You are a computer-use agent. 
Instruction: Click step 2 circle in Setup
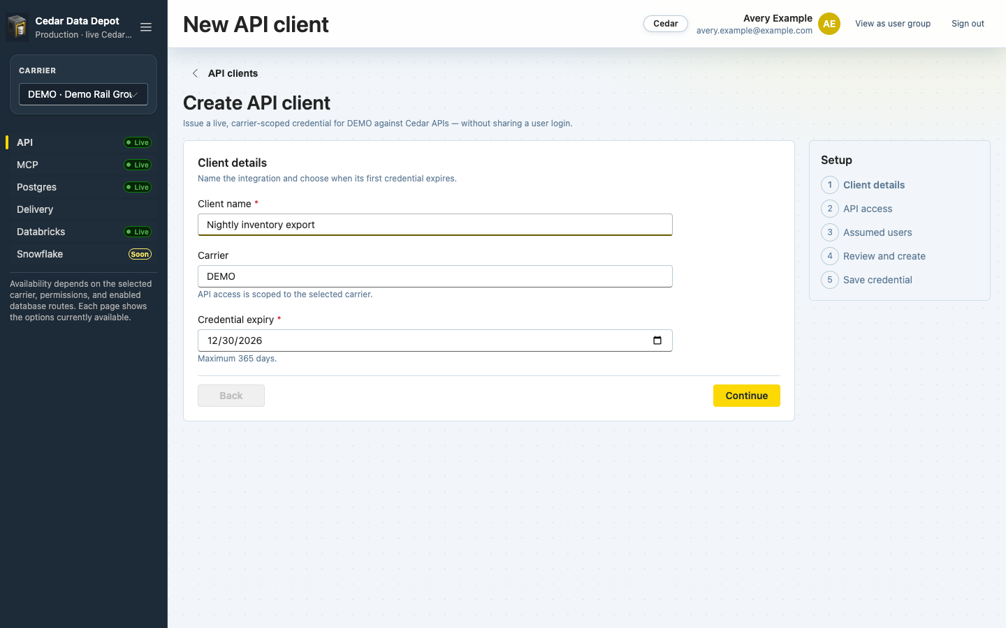pos(830,209)
